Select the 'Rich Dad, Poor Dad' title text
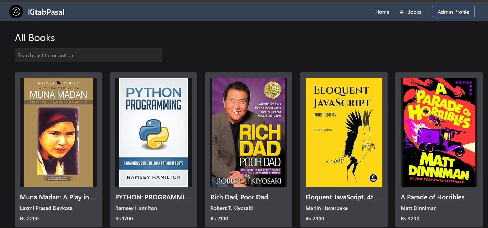This screenshot has width=488, height=228. 239,197
